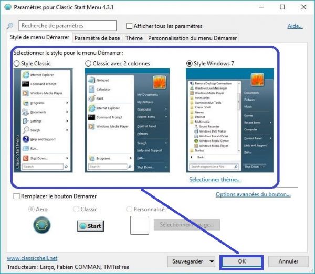The width and height of the screenshot is (315, 274).
Task: Click Documents icon in Style Classic preview
Action: [26, 112]
